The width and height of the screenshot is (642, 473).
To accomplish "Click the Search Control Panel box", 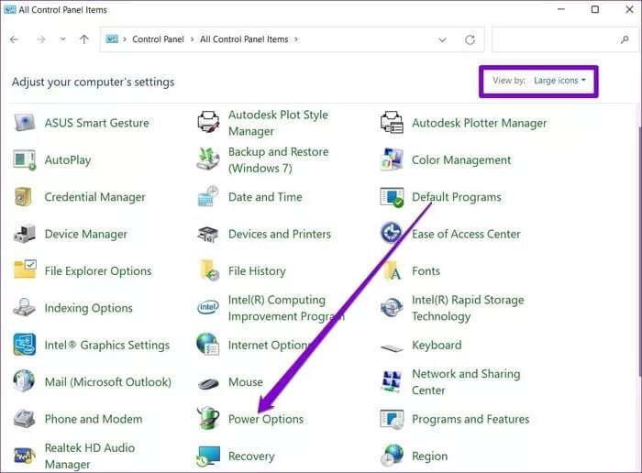I will click(x=563, y=39).
